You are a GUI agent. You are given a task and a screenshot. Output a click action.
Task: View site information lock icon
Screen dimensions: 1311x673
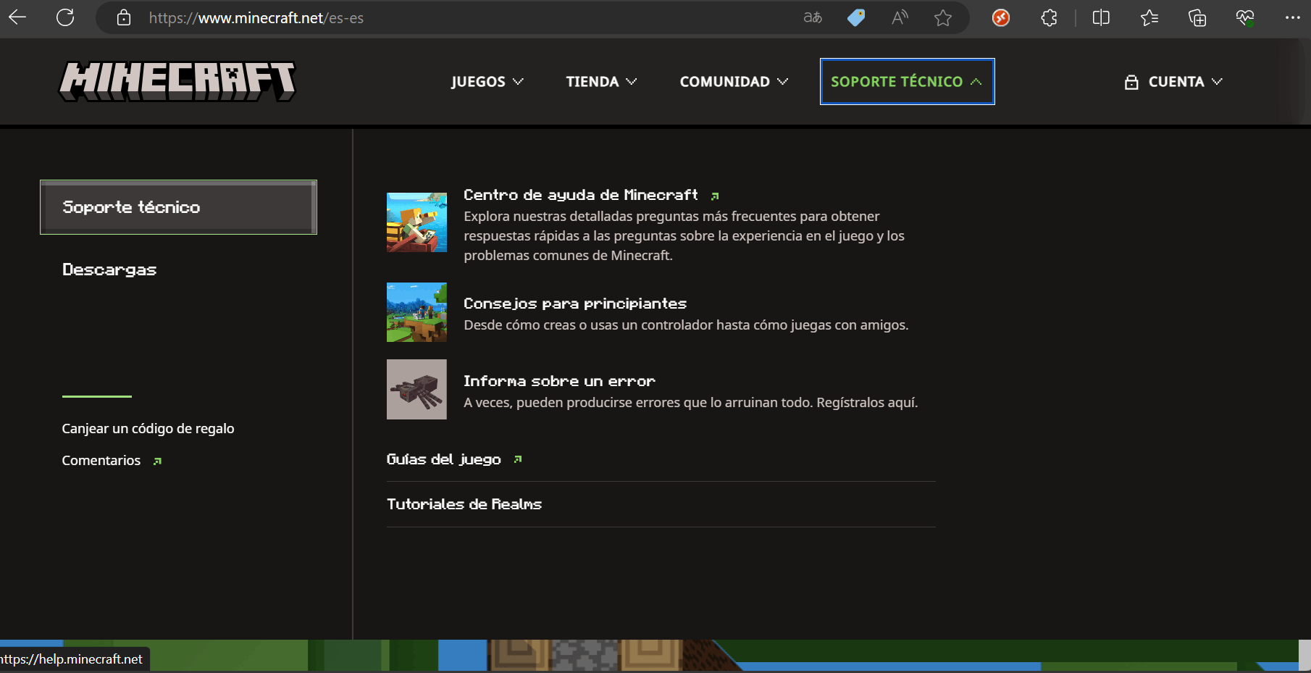pyautogui.click(x=124, y=17)
